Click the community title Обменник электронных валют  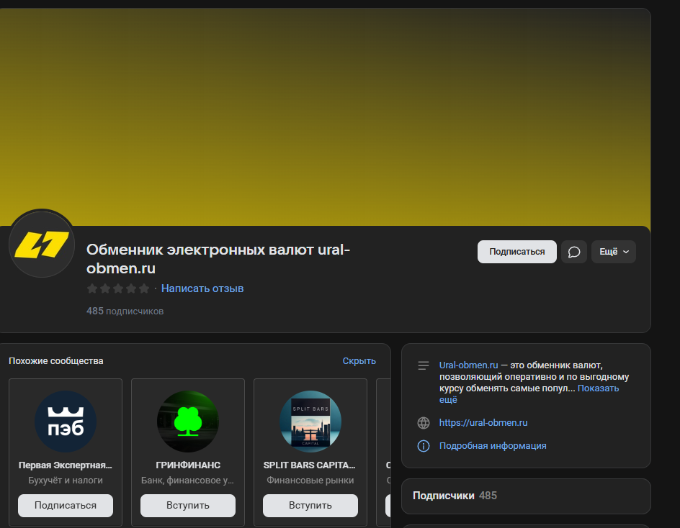click(x=218, y=259)
